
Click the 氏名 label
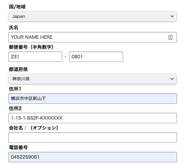[x=13, y=28]
